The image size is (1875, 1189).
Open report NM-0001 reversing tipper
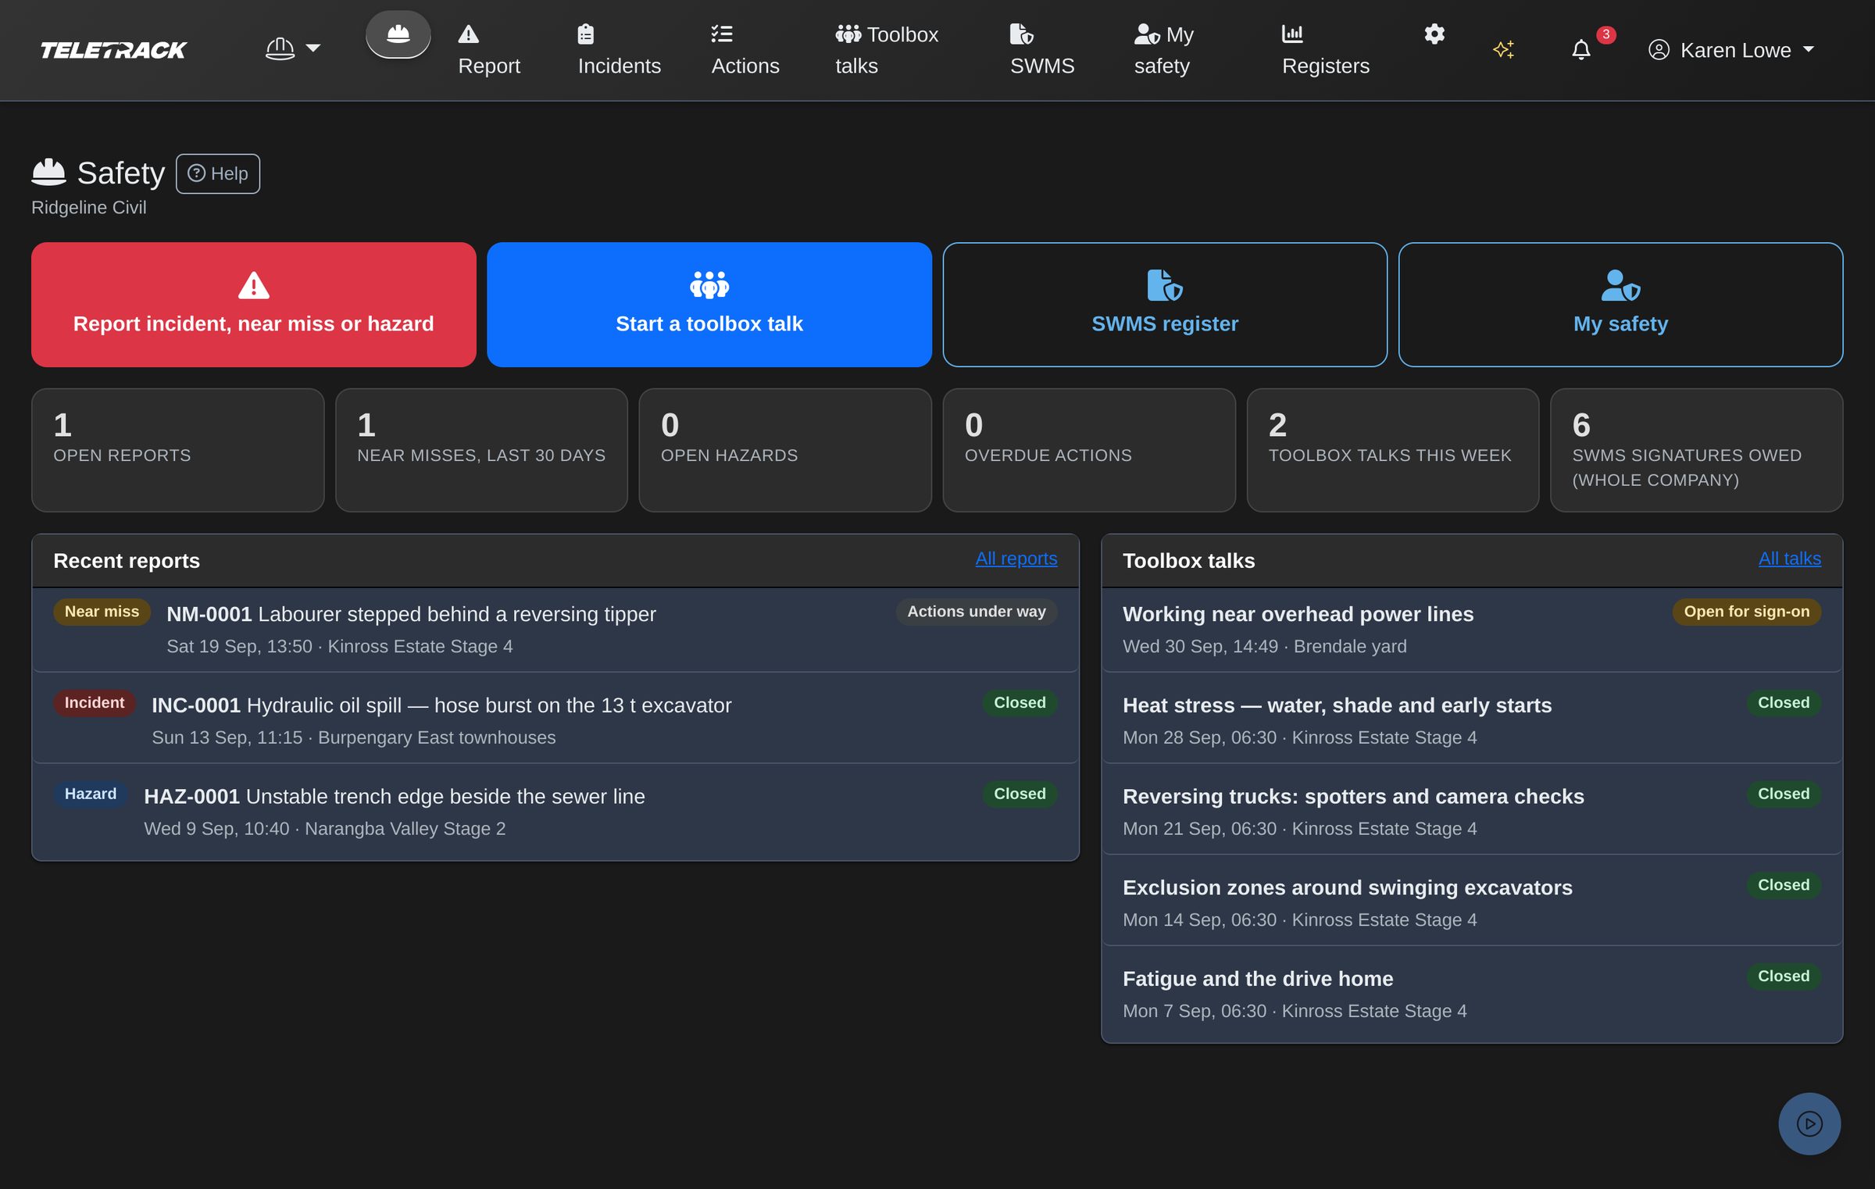click(x=555, y=630)
